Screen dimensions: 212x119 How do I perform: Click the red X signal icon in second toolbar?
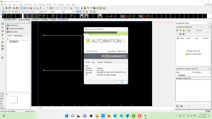pyautogui.click(x=87, y=12)
